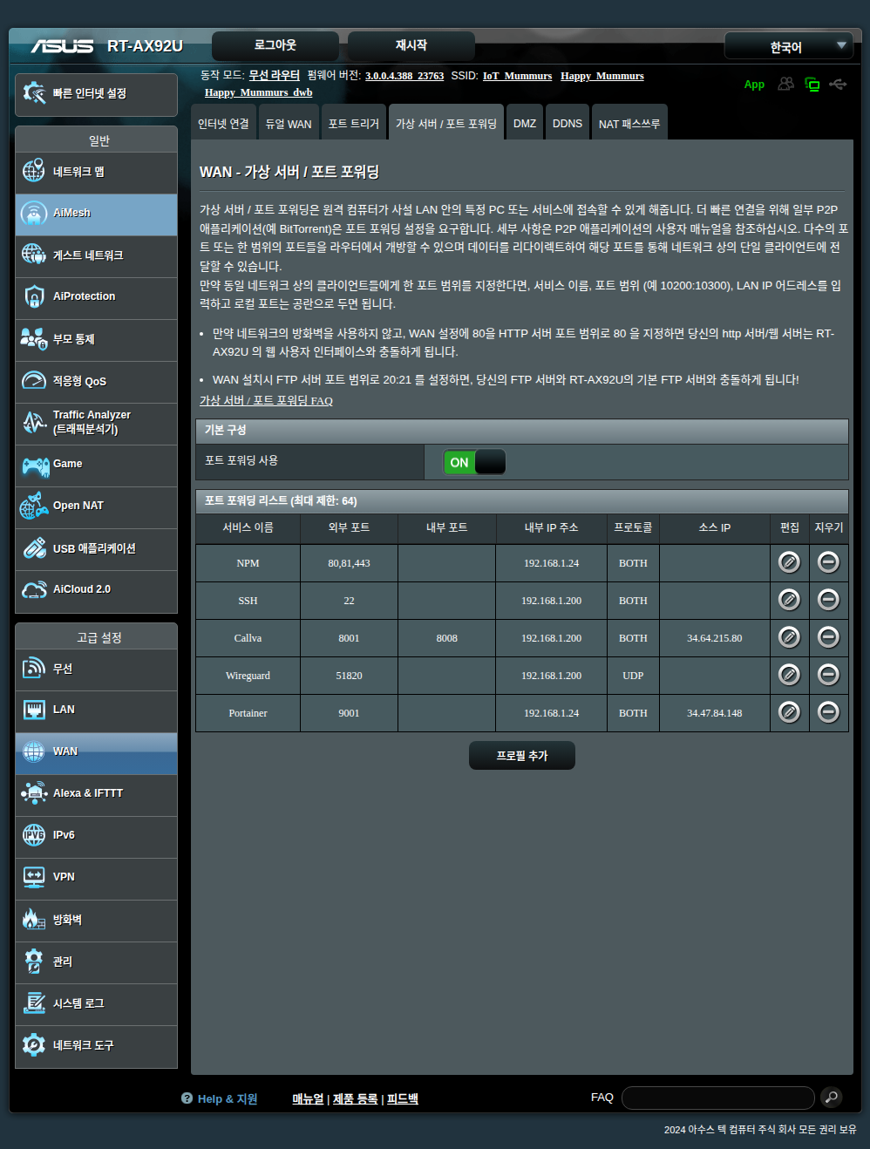Click the 재시작 reboot button

click(411, 45)
